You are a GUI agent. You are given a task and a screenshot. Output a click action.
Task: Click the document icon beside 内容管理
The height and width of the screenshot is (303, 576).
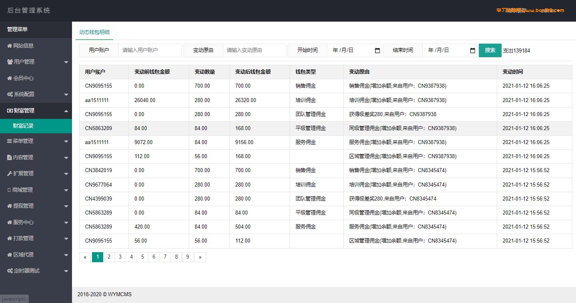[10, 157]
